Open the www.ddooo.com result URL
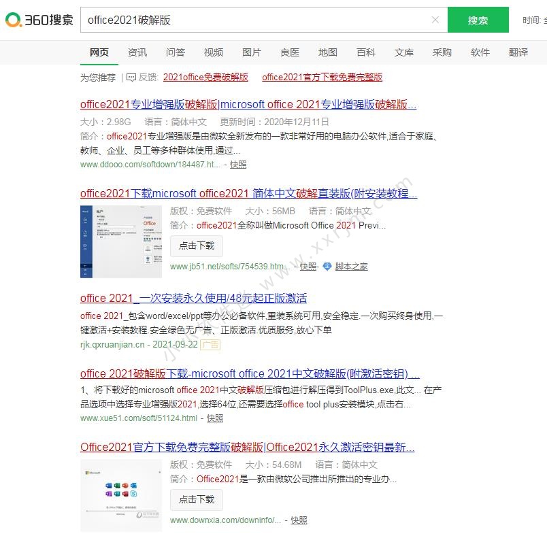The height and width of the screenshot is (538, 547). click(150, 164)
